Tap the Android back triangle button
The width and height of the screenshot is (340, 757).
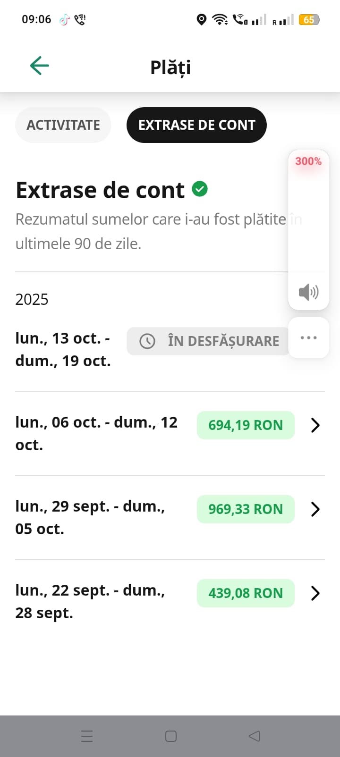255,736
